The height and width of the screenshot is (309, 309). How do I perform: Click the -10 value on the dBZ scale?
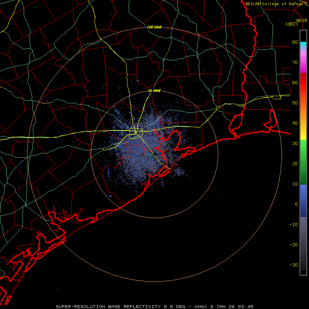point(294,225)
